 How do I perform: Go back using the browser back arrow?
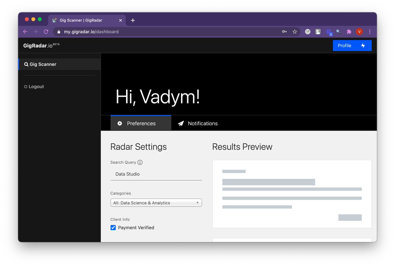point(25,32)
